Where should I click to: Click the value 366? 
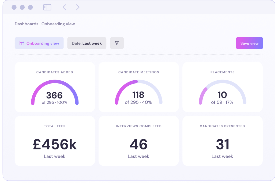pos(54,95)
